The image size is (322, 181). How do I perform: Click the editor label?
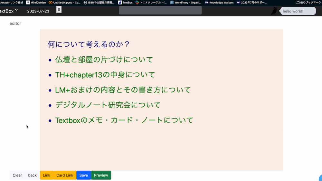pyautogui.click(x=15, y=24)
